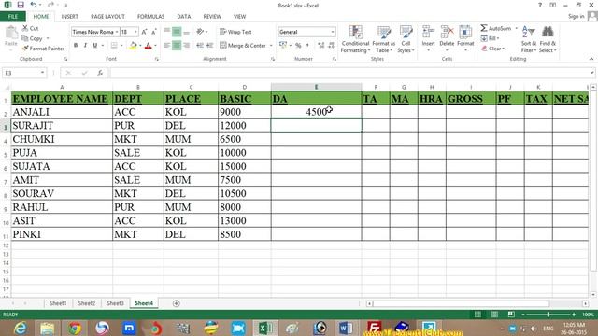Switch to the PAGE LAYOUT tab

[107, 17]
